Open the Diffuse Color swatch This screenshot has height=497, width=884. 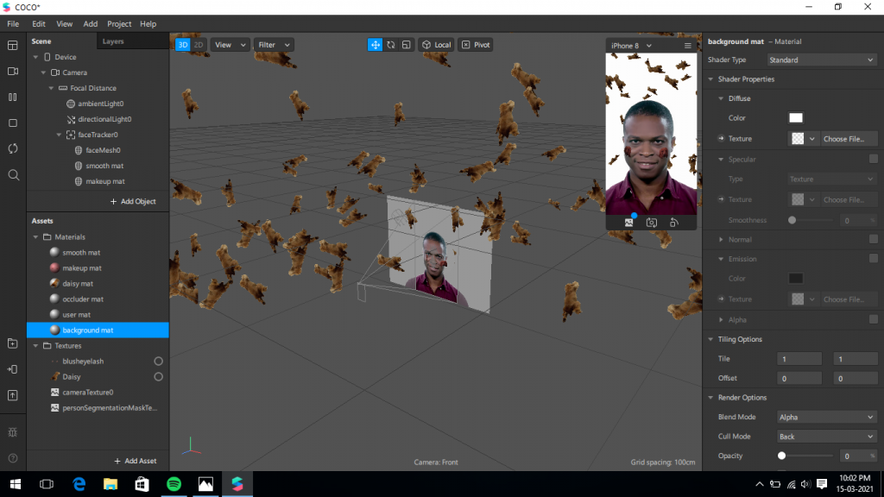pos(795,117)
